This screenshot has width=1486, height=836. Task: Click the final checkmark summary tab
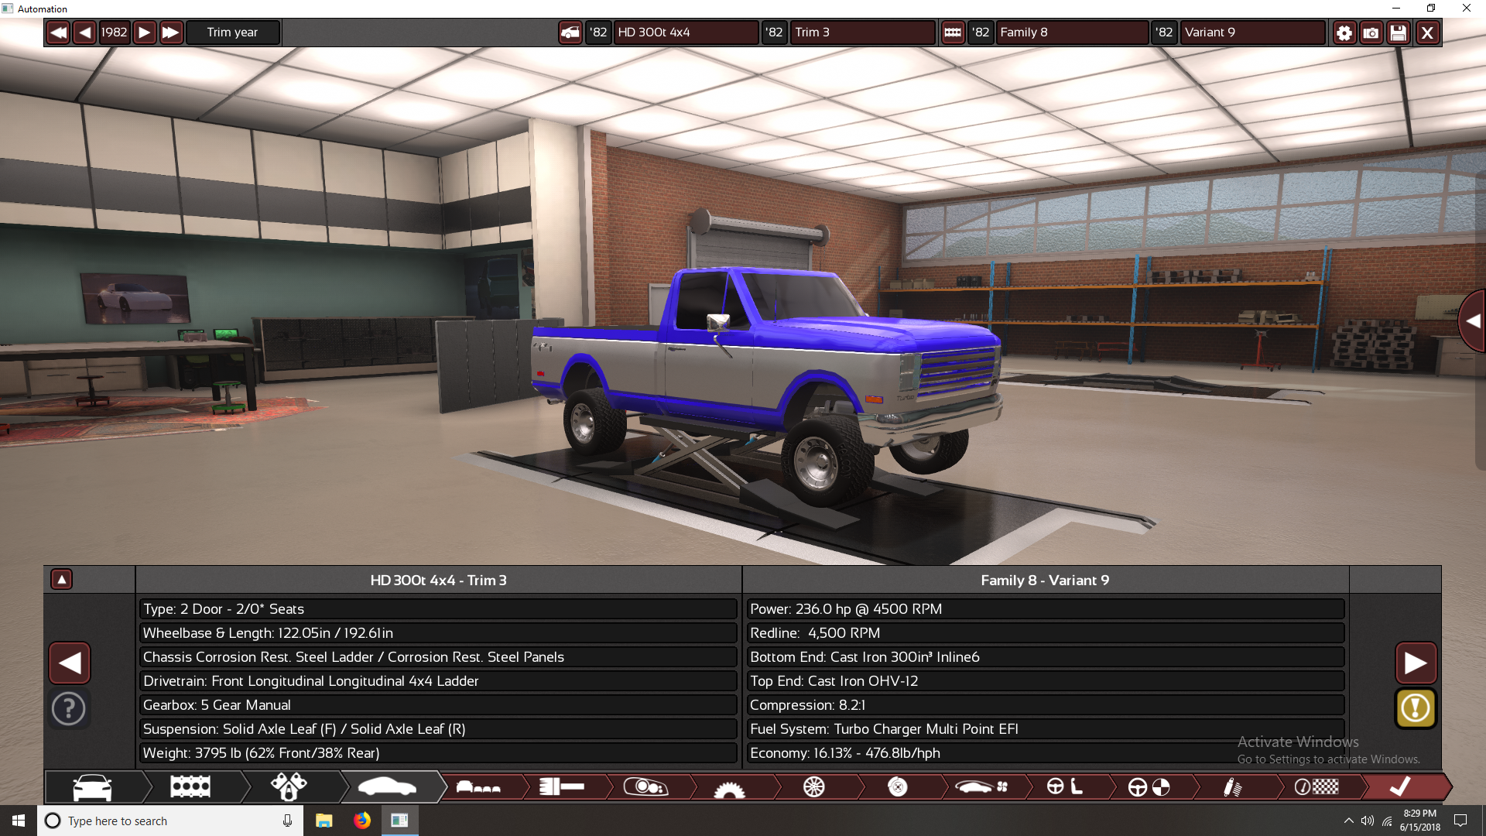click(x=1400, y=787)
